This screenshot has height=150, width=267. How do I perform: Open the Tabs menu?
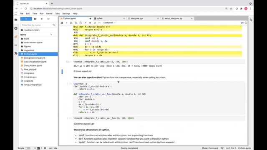58,14
